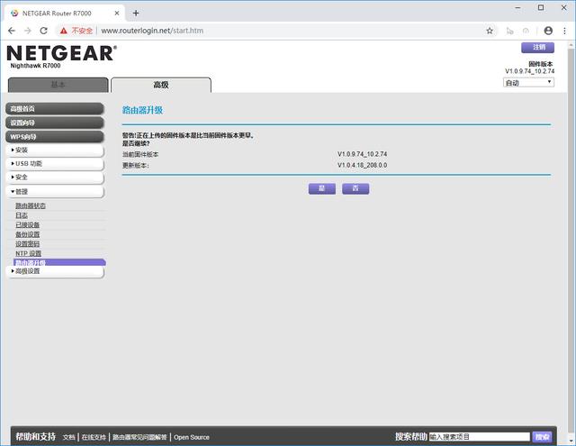Open the NTP 设置 link

(x=28, y=254)
